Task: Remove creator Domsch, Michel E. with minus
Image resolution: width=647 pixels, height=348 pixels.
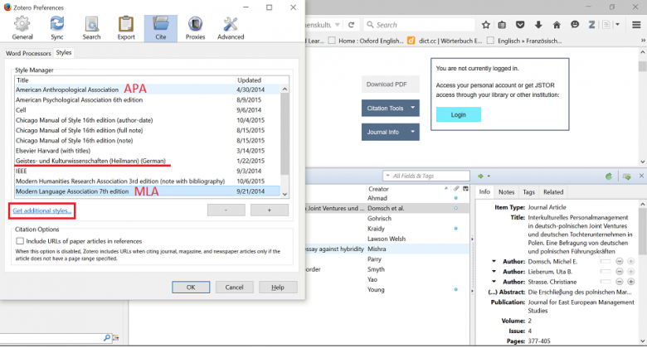Action: click(x=620, y=261)
